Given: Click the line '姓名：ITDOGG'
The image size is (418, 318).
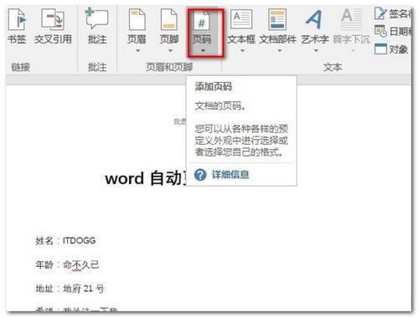Looking at the screenshot, I should tap(65, 240).
